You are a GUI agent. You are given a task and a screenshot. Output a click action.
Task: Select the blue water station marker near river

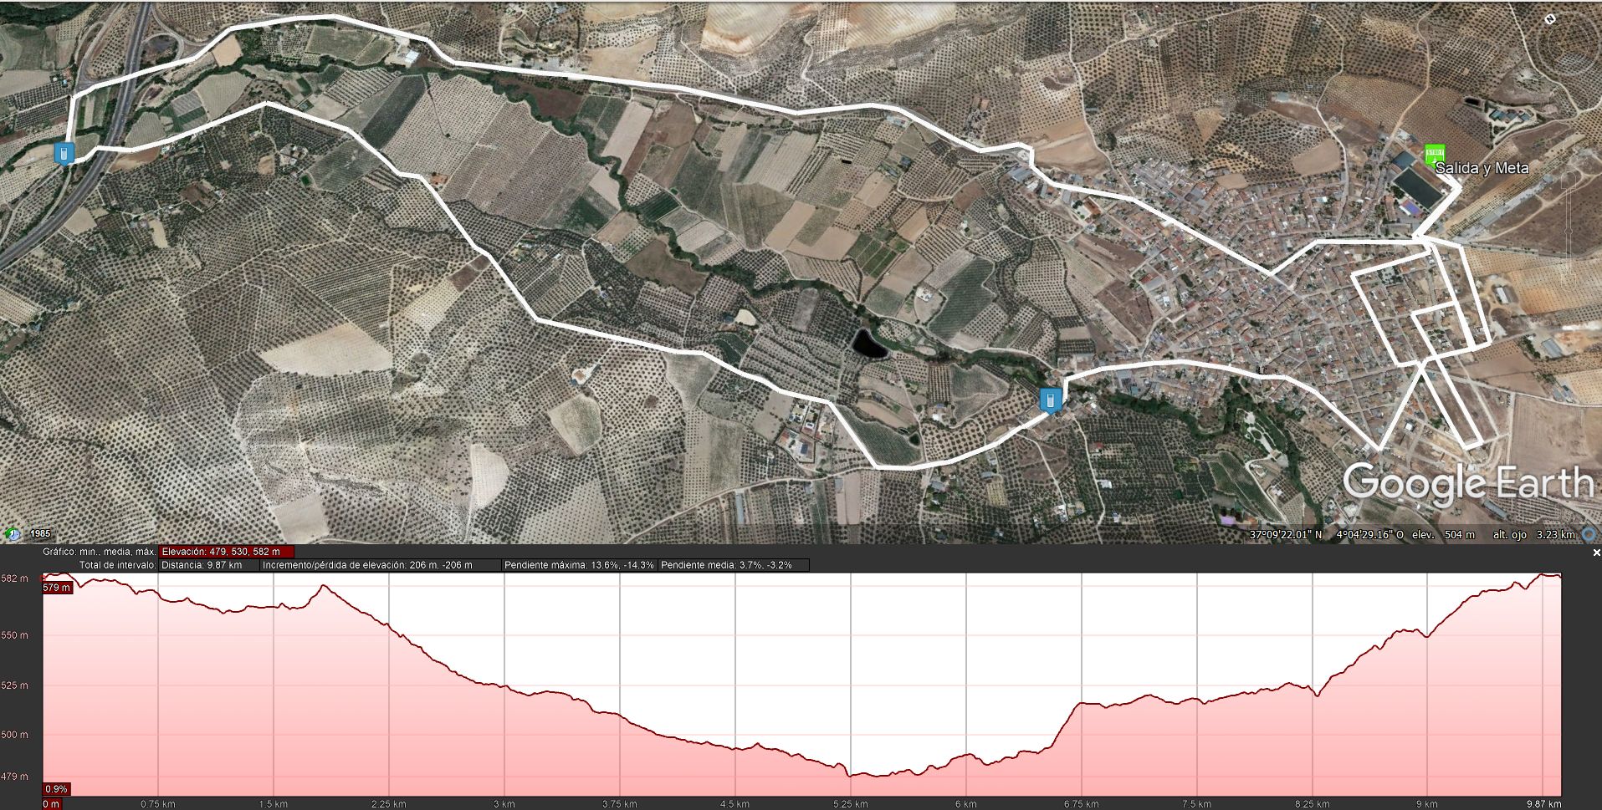[1050, 400]
